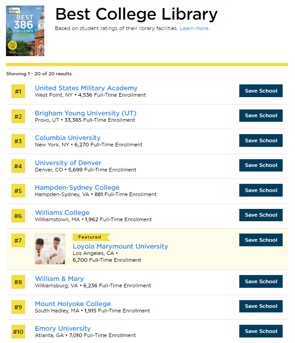Open United States Military Academy page
Viewport: 295px width, 343px height.
(86, 88)
